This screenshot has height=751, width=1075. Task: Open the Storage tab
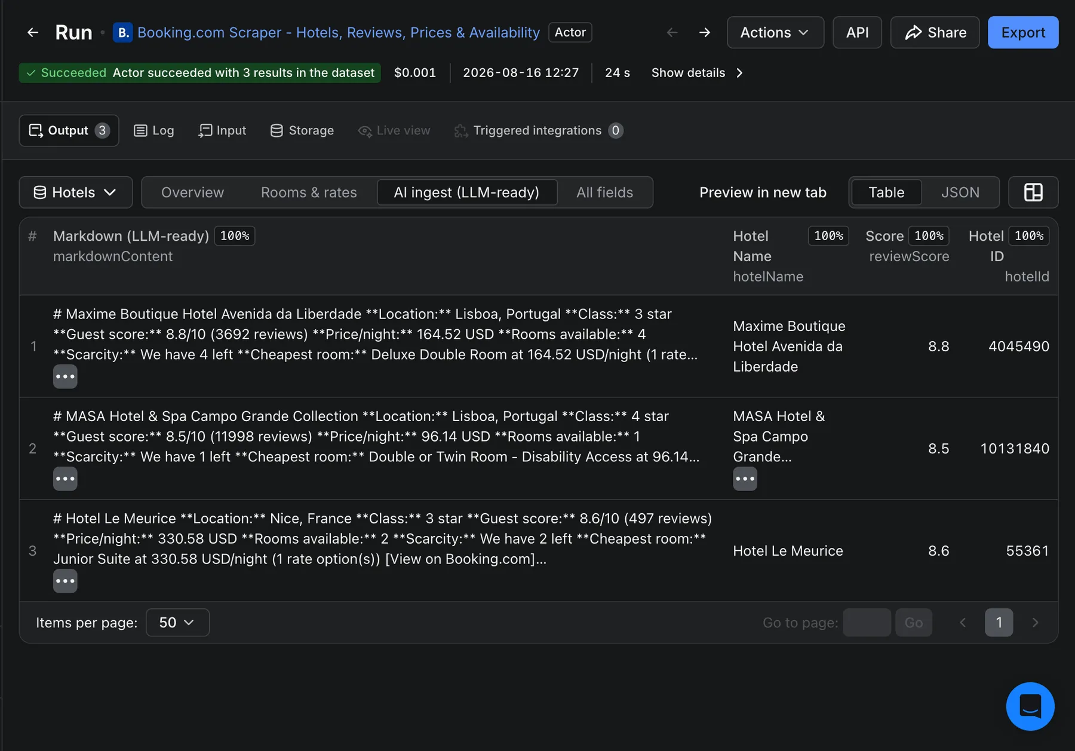[302, 130]
